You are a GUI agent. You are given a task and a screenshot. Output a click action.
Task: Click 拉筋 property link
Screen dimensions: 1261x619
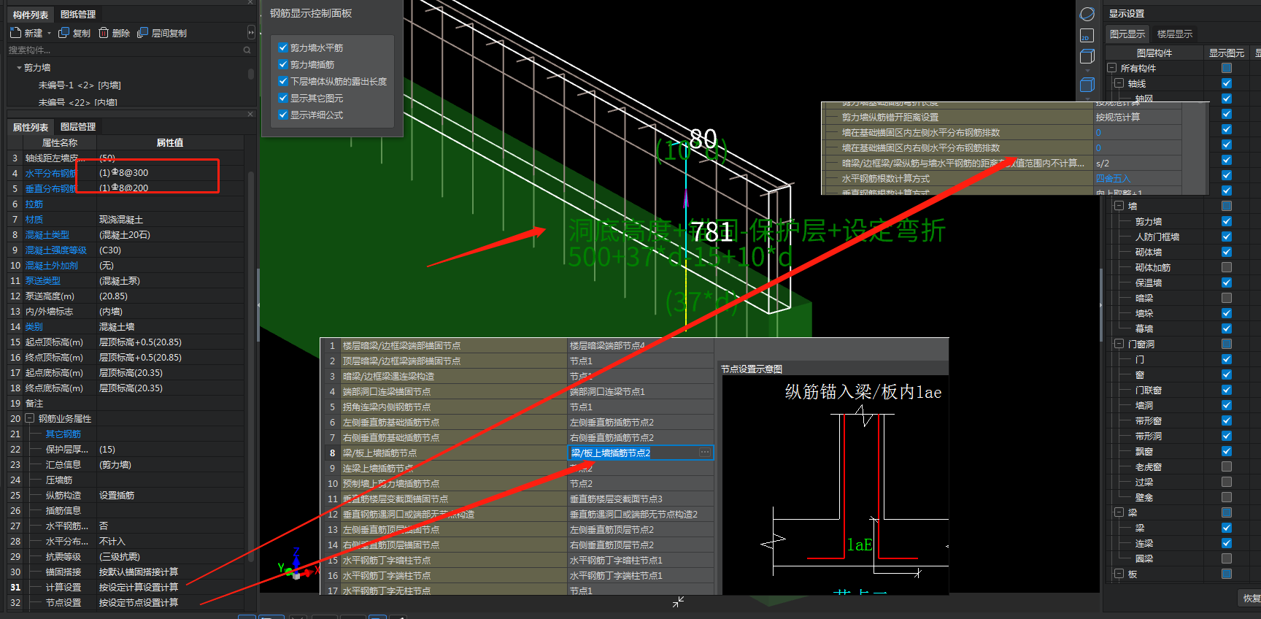pos(34,204)
